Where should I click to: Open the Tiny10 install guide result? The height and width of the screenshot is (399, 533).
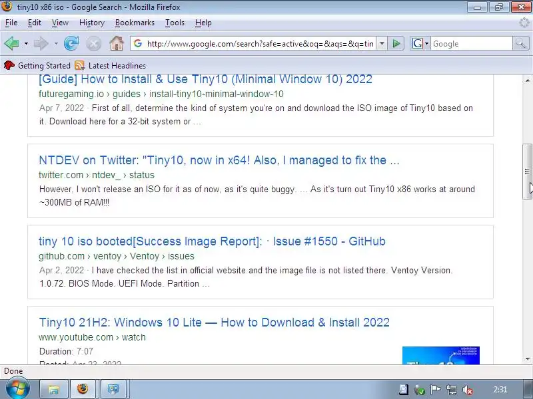pyautogui.click(x=205, y=79)
